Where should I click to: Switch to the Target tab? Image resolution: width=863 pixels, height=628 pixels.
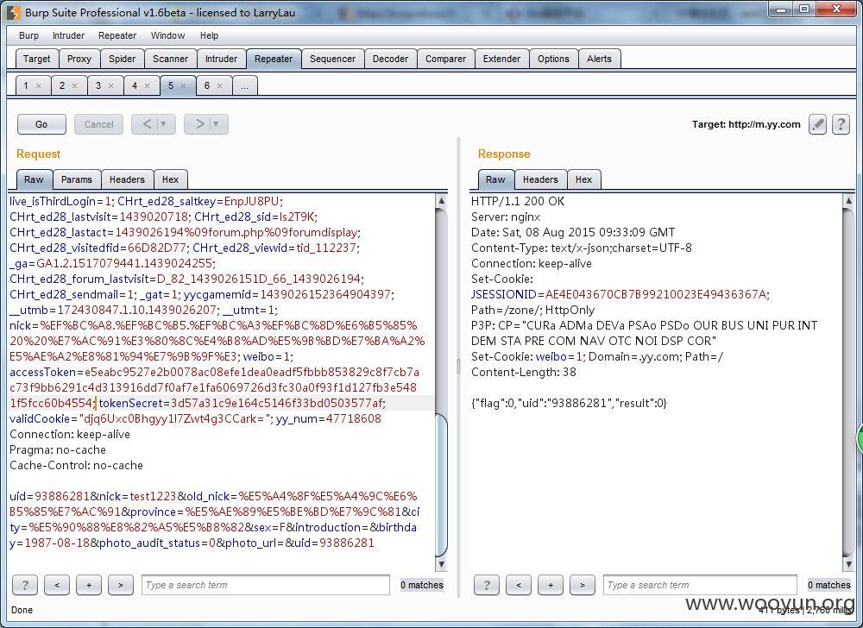point(36,59)
